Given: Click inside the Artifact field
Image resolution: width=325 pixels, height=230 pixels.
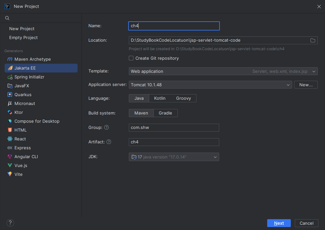Looking at the screenshot, I should [174, 142].
